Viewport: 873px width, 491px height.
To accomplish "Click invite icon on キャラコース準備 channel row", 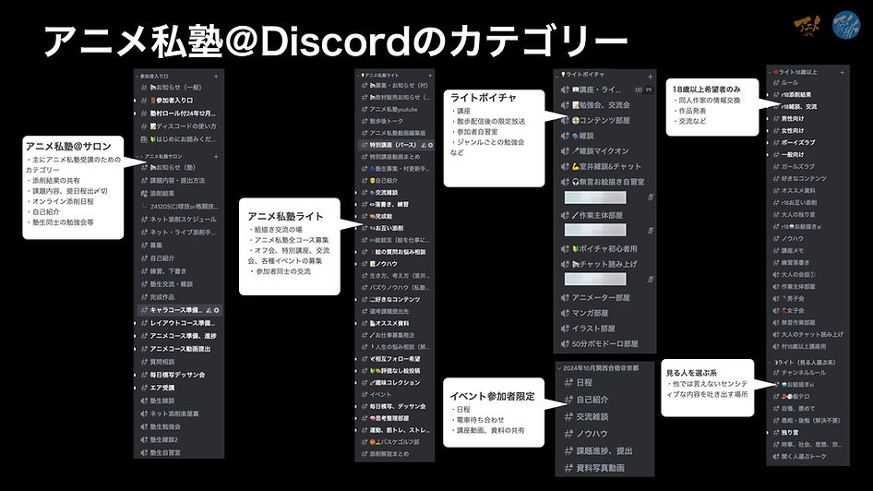I will pos(209,310).
